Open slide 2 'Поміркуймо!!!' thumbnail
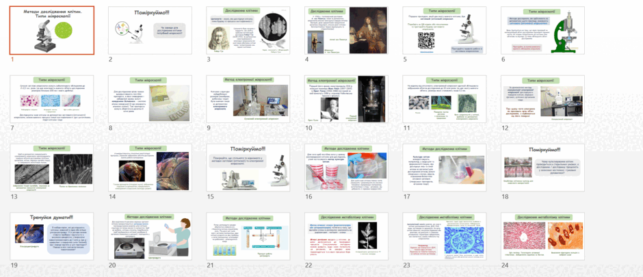The image size is (643, 277). click(150, 30)
